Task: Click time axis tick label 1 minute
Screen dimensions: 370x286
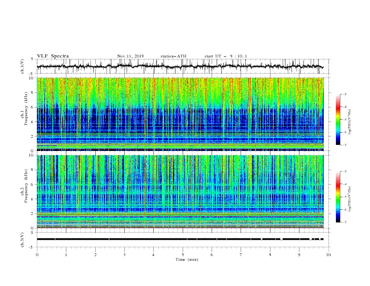Action: pos(66,255)
